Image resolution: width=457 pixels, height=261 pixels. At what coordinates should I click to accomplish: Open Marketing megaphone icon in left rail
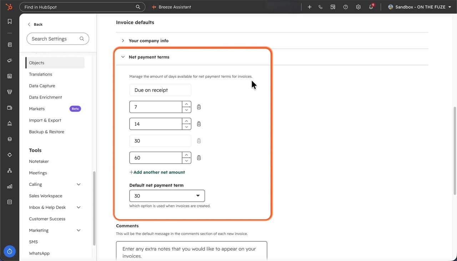pyautogui.click(x=10, y=60)
